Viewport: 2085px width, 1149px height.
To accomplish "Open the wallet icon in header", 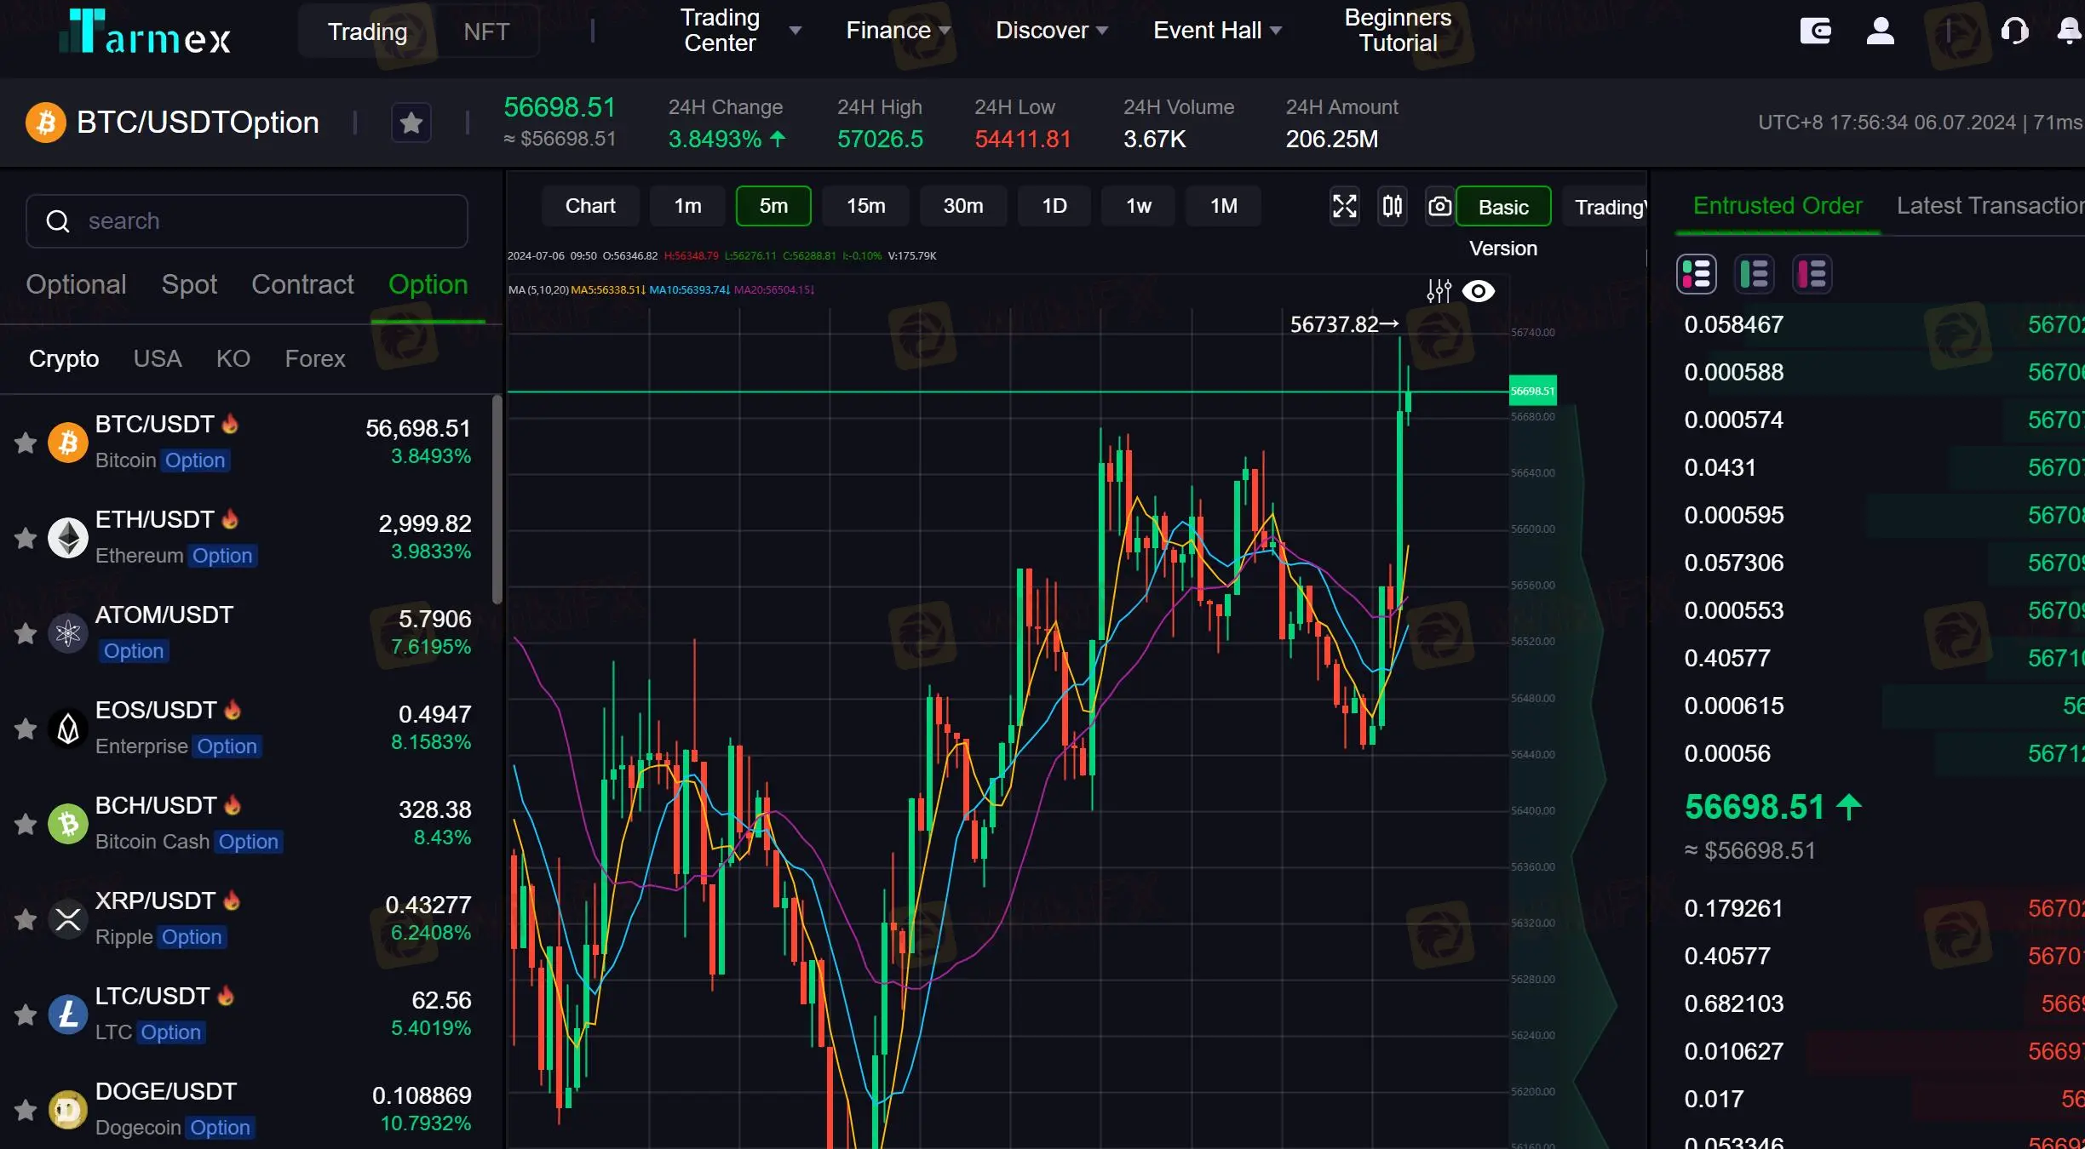I will [1815, 31].
